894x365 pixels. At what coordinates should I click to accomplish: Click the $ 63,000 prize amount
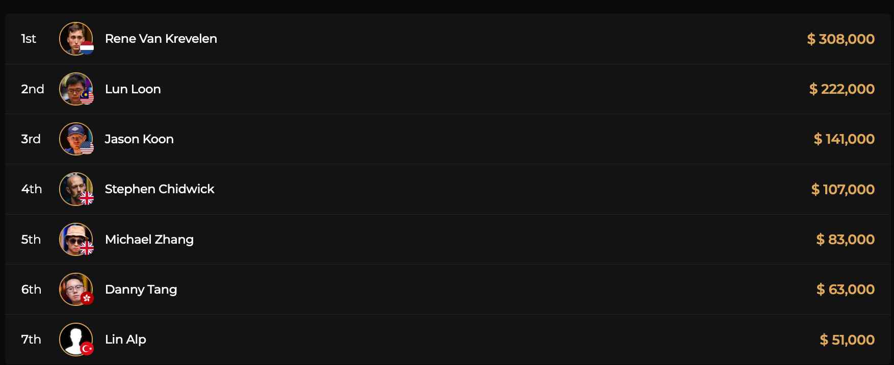845,290
